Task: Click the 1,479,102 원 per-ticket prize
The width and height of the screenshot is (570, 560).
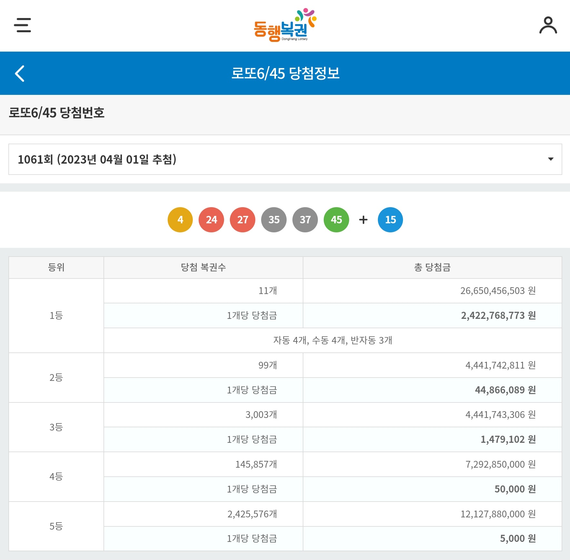Action: click(432, 440)
